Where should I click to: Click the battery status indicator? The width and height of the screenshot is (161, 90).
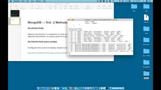128,1
